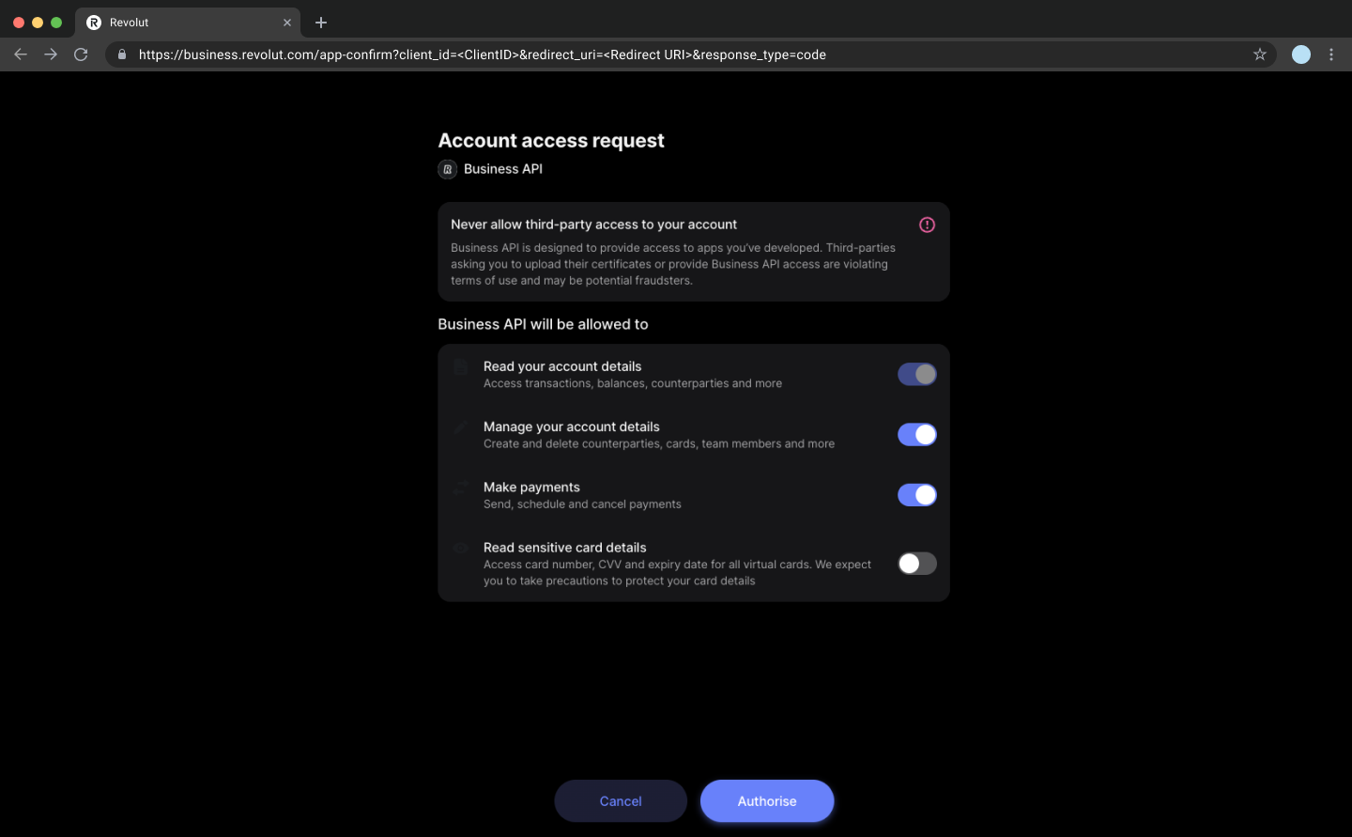
Task: Open the browser three-dot menu
Action: point(1331,54)
